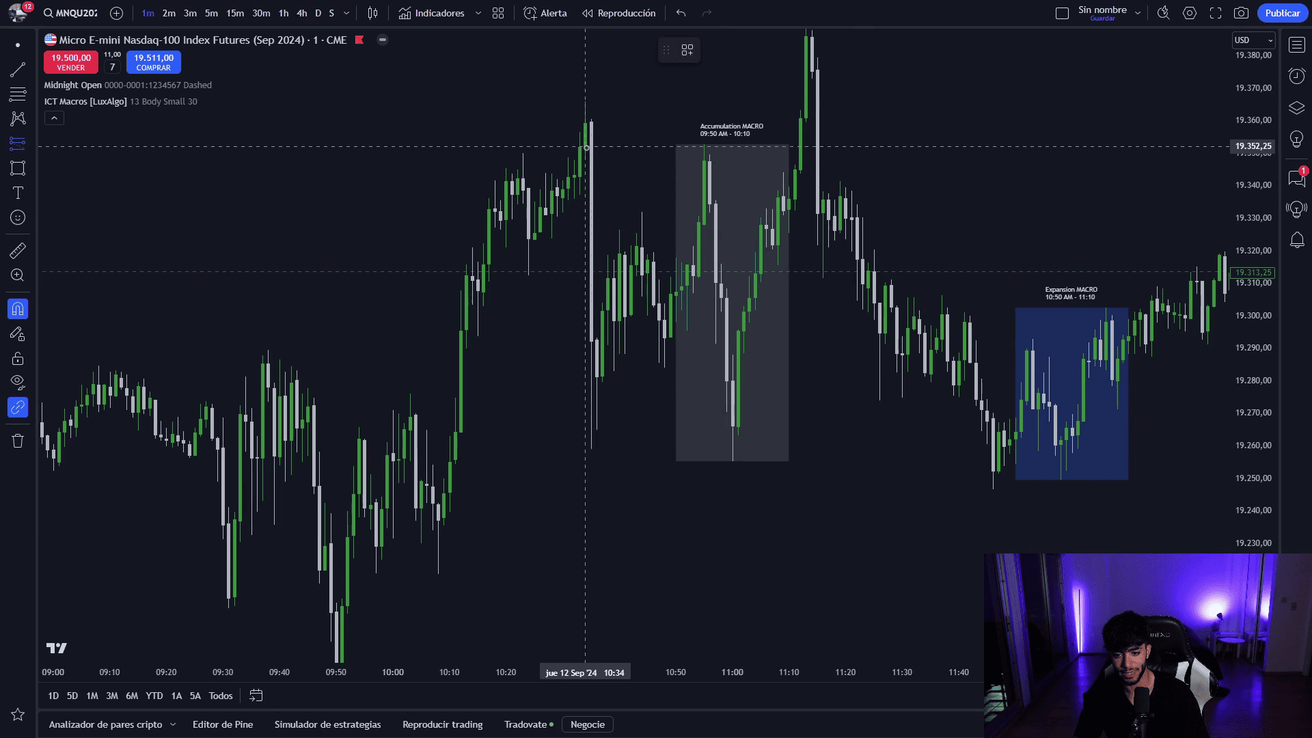Toggle magnet mode on sidebar
Viewport: 1312px width, 738px height.
pyautogui.click(x=18, y=309)
